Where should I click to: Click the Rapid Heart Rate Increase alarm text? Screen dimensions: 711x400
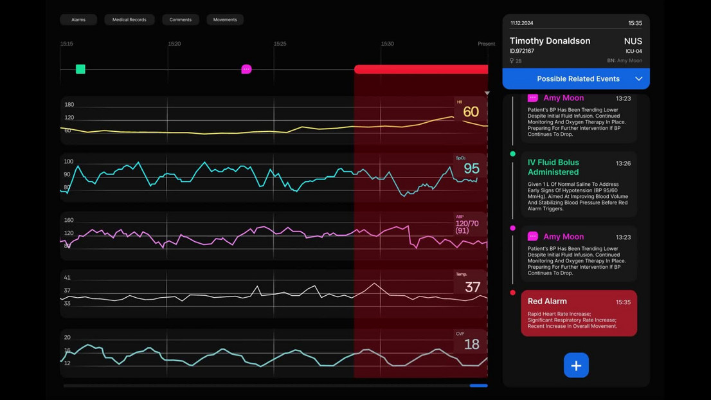point(559,314)
